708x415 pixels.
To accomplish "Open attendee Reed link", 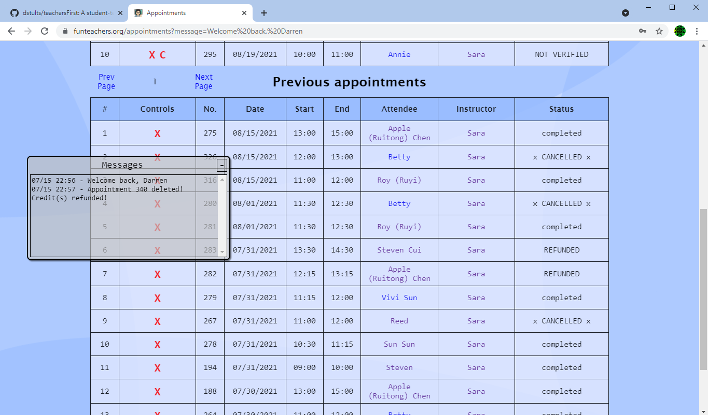I will coord(399,321).
